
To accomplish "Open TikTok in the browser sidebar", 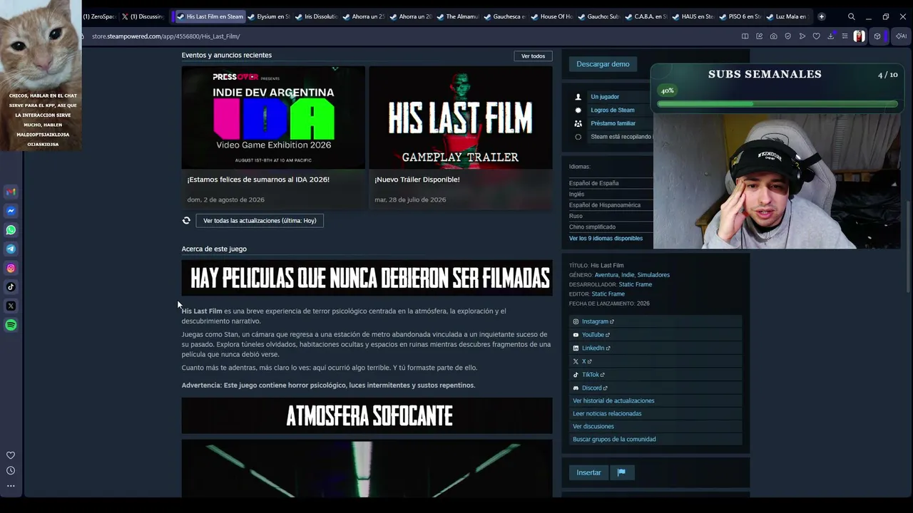I will [11, 287].
